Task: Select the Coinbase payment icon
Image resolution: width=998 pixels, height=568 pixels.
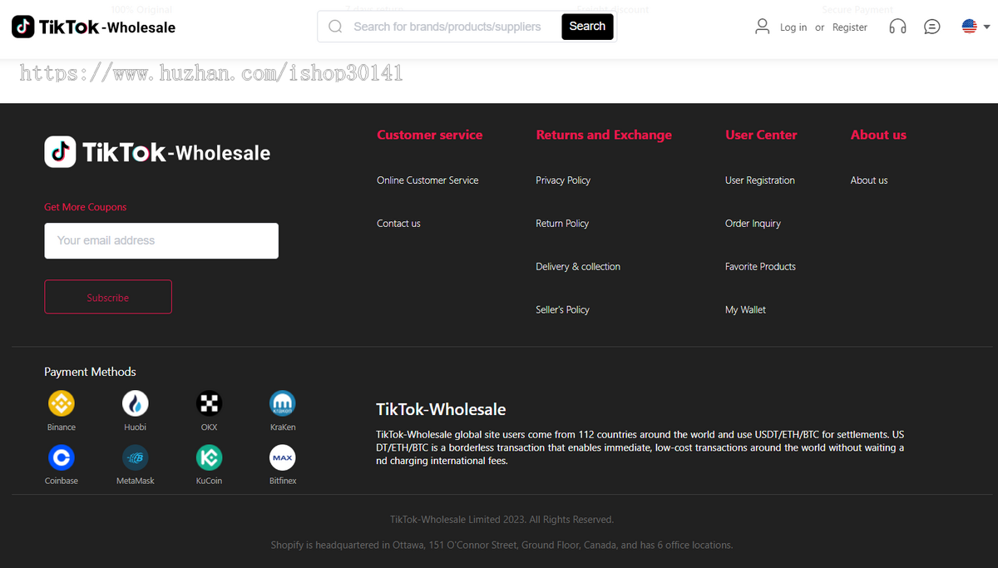Action: (x=62, y=457)
